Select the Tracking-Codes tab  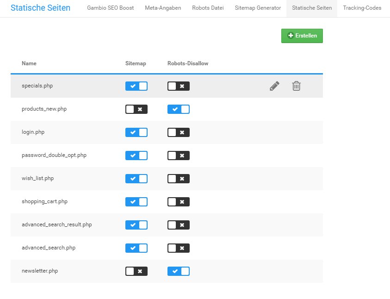362,8
